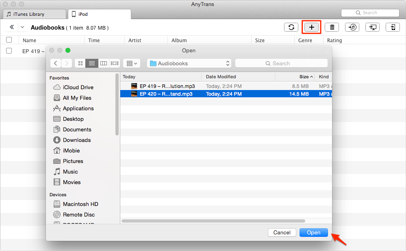Select Macintosh HD device

click(x=76, y=204)
